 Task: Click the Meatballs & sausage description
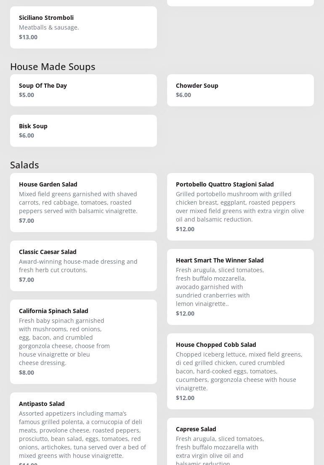click(49, 27)
